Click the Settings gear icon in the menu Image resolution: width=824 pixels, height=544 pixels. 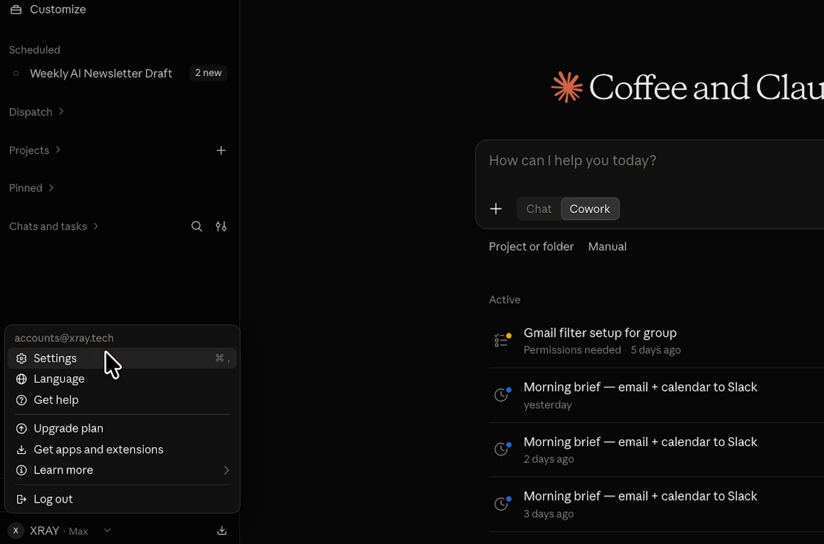22,358
